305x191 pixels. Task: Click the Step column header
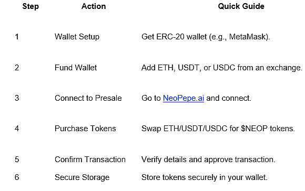click(x=30, y=6)
